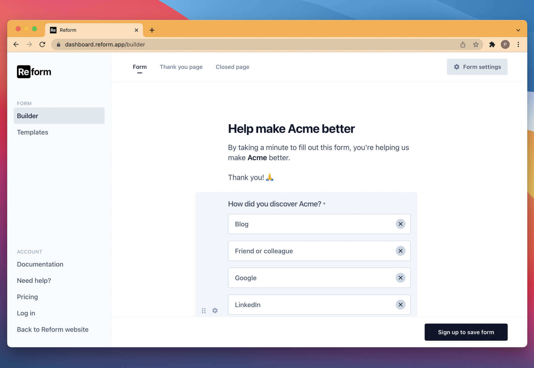This screenshot has width=534, height=368.
Task: Open question block settings gear
Action: point(215,310)
